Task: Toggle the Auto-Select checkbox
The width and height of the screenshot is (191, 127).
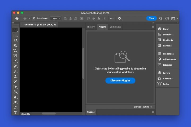Action: [x=34, y=18]
